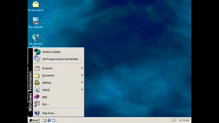219x123 pixels.
Task: Expand the Search submenu arrow
Action: point(82,90)
